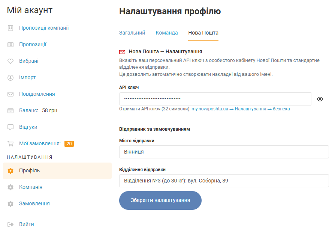The width and height of the screenshot is (335, 232).
Task: Open Компанія settings in the sidebar
Action: (31, 187)
